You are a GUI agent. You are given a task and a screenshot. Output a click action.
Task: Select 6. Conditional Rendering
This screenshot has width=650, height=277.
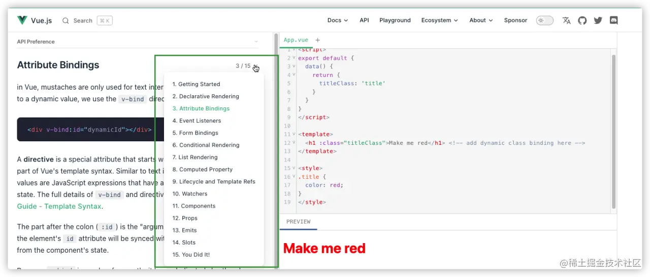pos(206,145)
